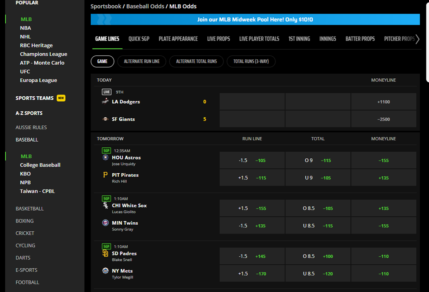Open the Pitcher Props tab
The width and height of the screenshot is (429, 292).
[400, 39]
